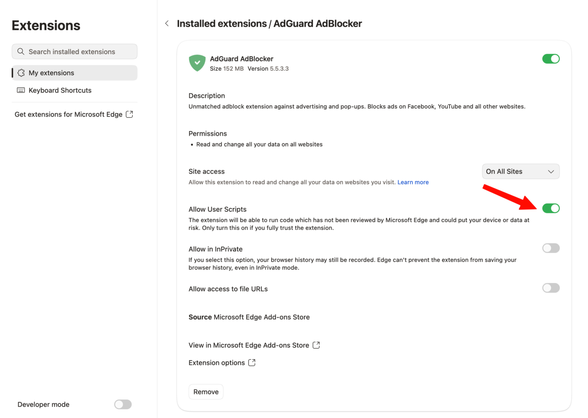Click the Version 5.5.3.3 text
588x418 pixels.
click(x=268, y=68)
